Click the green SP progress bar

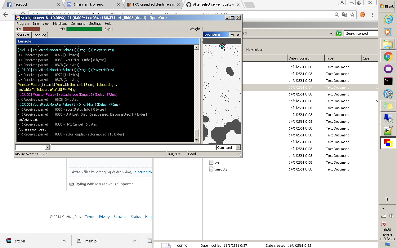point(84,29)
